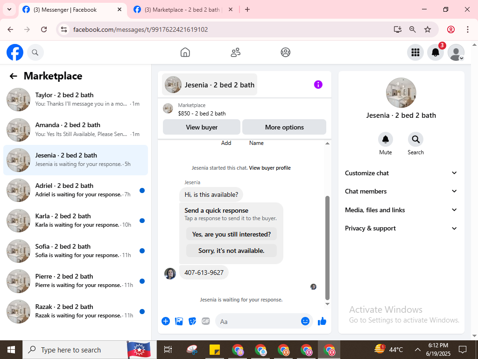
Task: Open Sofia 2 bed 2 bath conversation
Action: pos(76,251)
